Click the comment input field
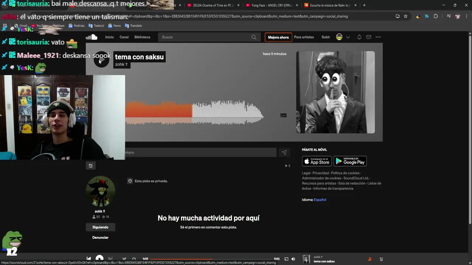472x265 pixels. 201,152
